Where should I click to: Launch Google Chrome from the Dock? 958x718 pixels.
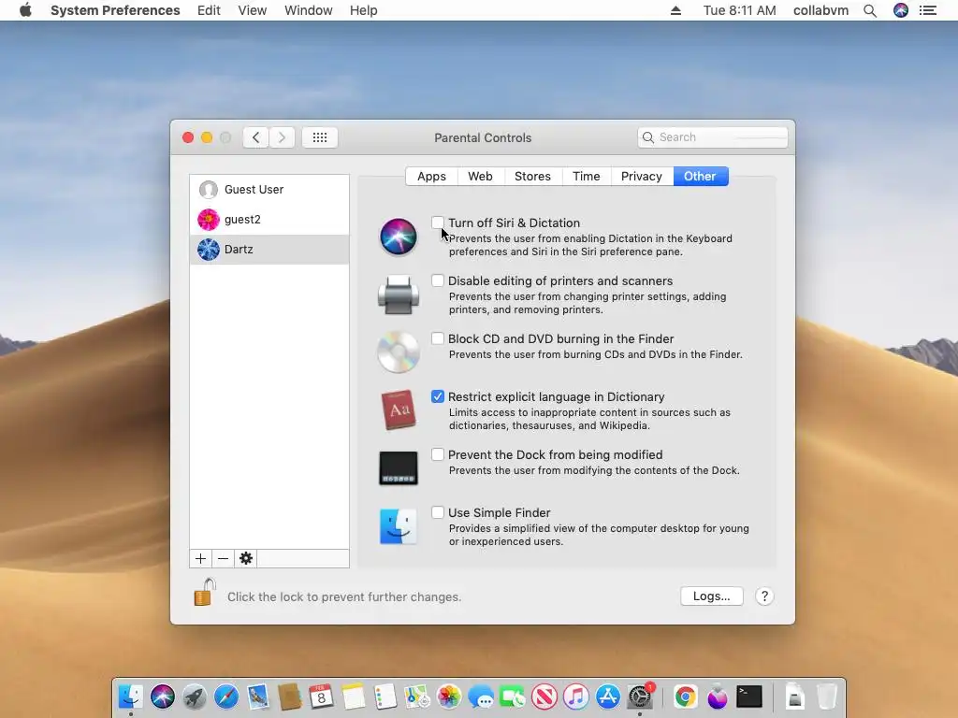coord(686,696)
